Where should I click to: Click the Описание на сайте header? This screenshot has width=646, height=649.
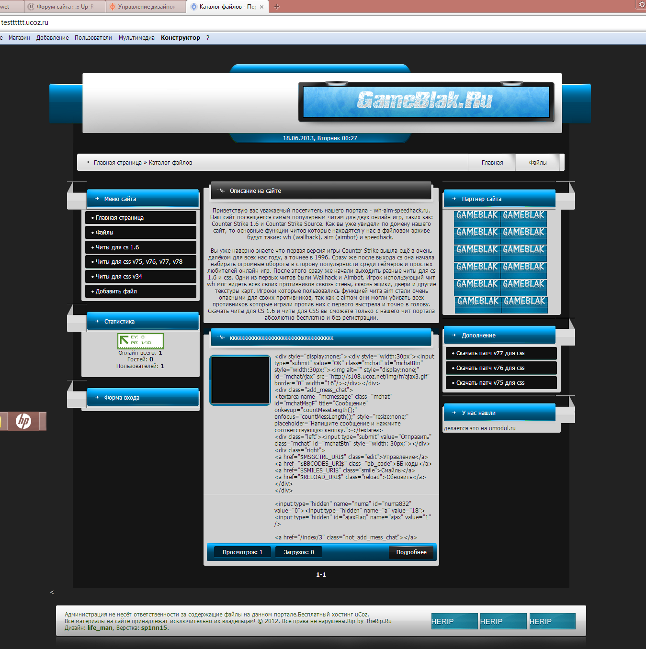[x=321, y=190]
